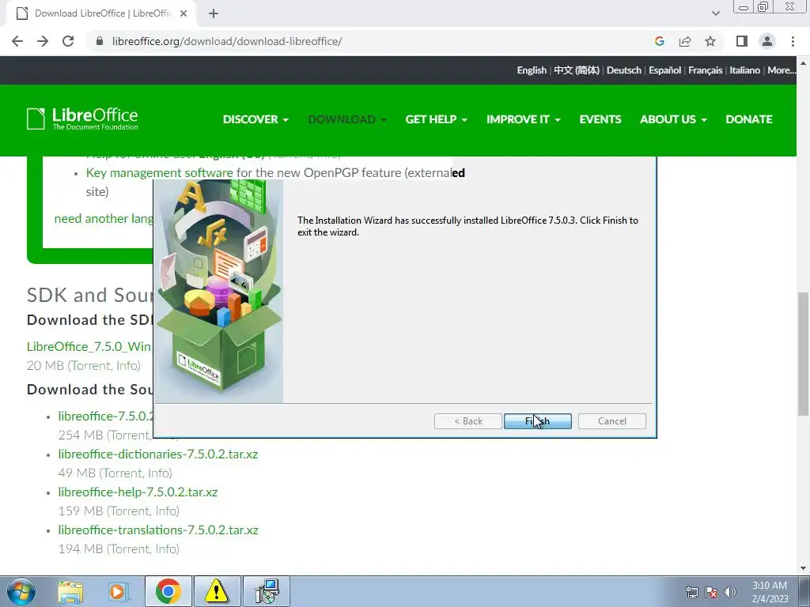Download LibreOffice_7.5.0_Win SDK link
Image resolution: width=810 pixels, height=607 pixels.
(x=89, y=346)
